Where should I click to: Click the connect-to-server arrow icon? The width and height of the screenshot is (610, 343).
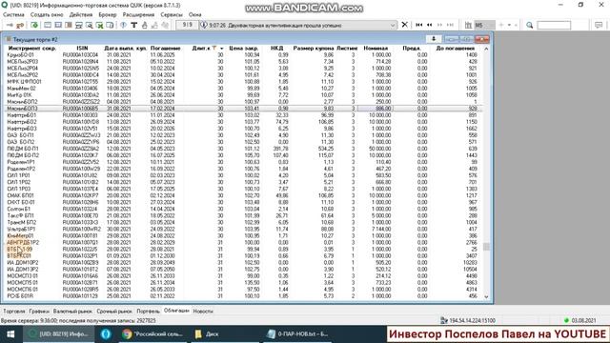10,25
